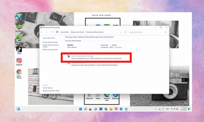This screenshot has width=204, height=122.
Task: Click the Wi-Fi tray icon
Action: pyautogui.click(x=172, y=109)
